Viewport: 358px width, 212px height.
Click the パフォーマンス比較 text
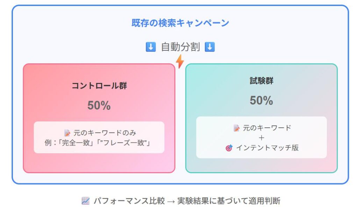pyautogui.click(x=129, y=201)
